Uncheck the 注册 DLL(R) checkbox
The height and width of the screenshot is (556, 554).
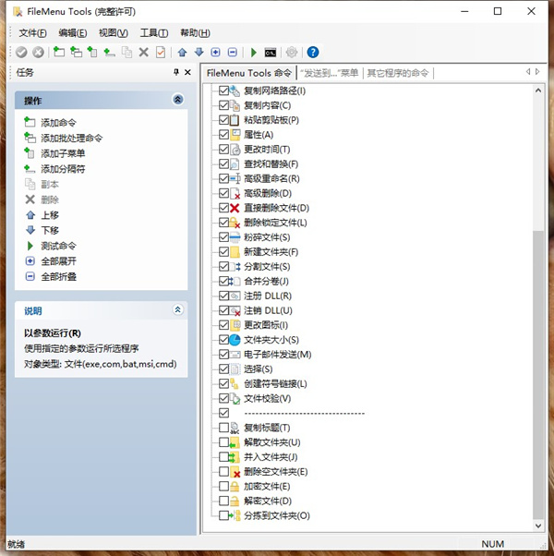coord(223,296)
